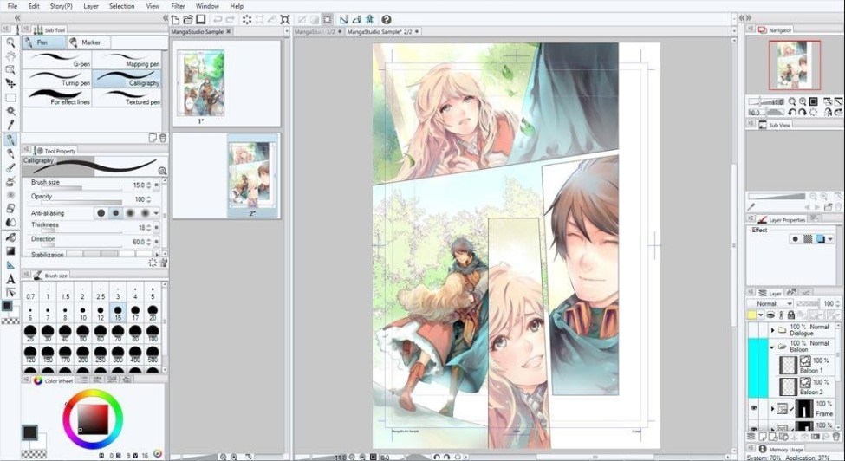Flip canvas horizontally in Navigator
845x461 pixels.
point(828,112)
